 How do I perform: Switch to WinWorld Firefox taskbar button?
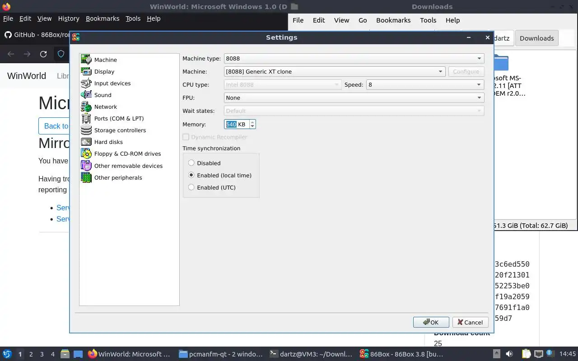tap(129, 354)
